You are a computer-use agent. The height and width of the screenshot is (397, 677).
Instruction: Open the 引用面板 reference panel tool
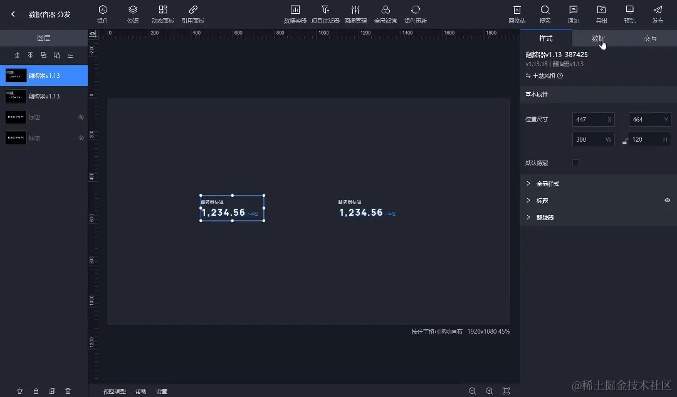pyautogui.click(x=193, y=14)
